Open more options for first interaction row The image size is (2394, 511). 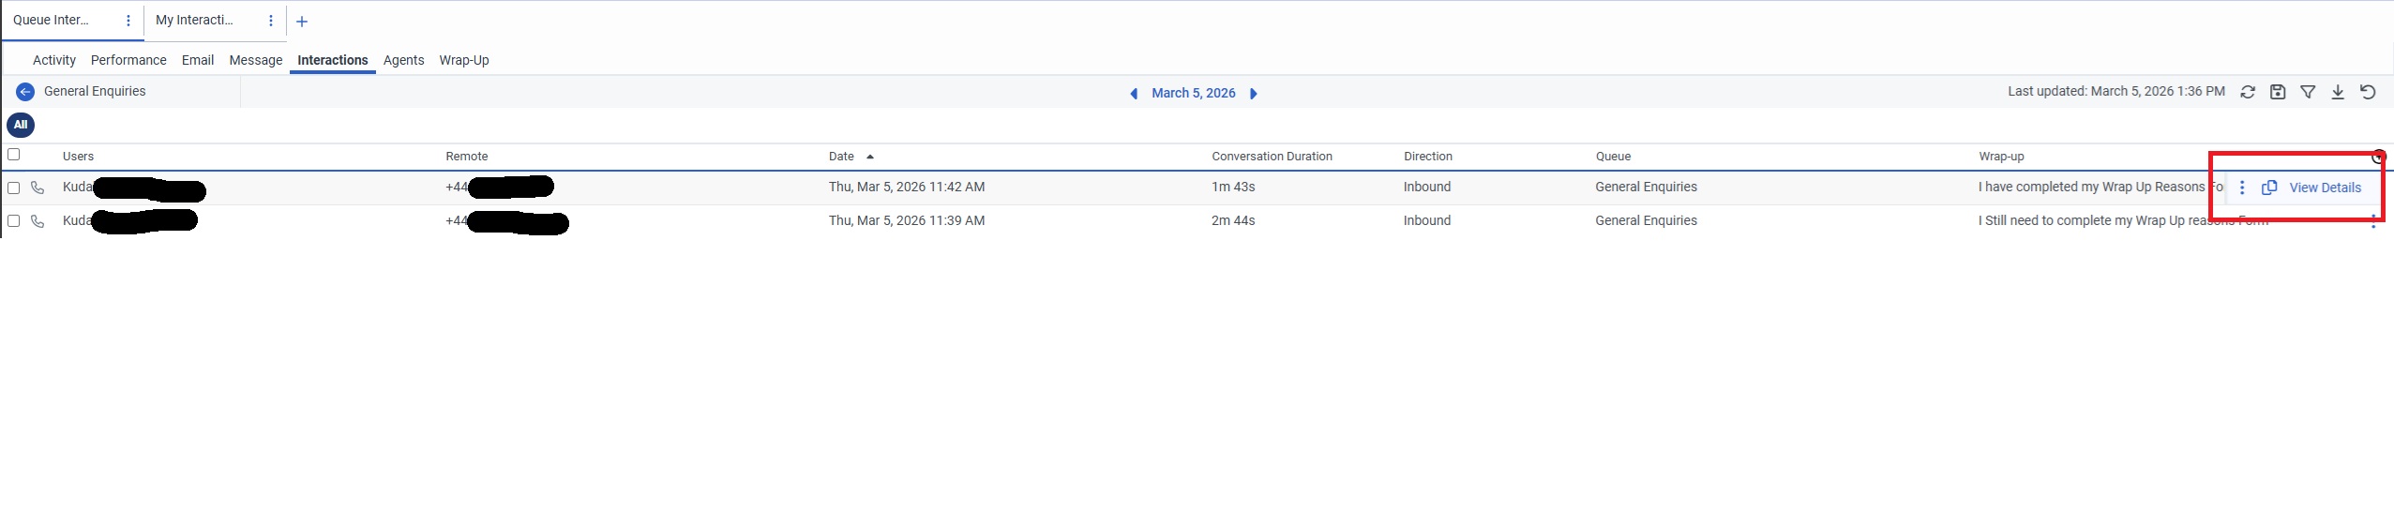click(2242, 188)
